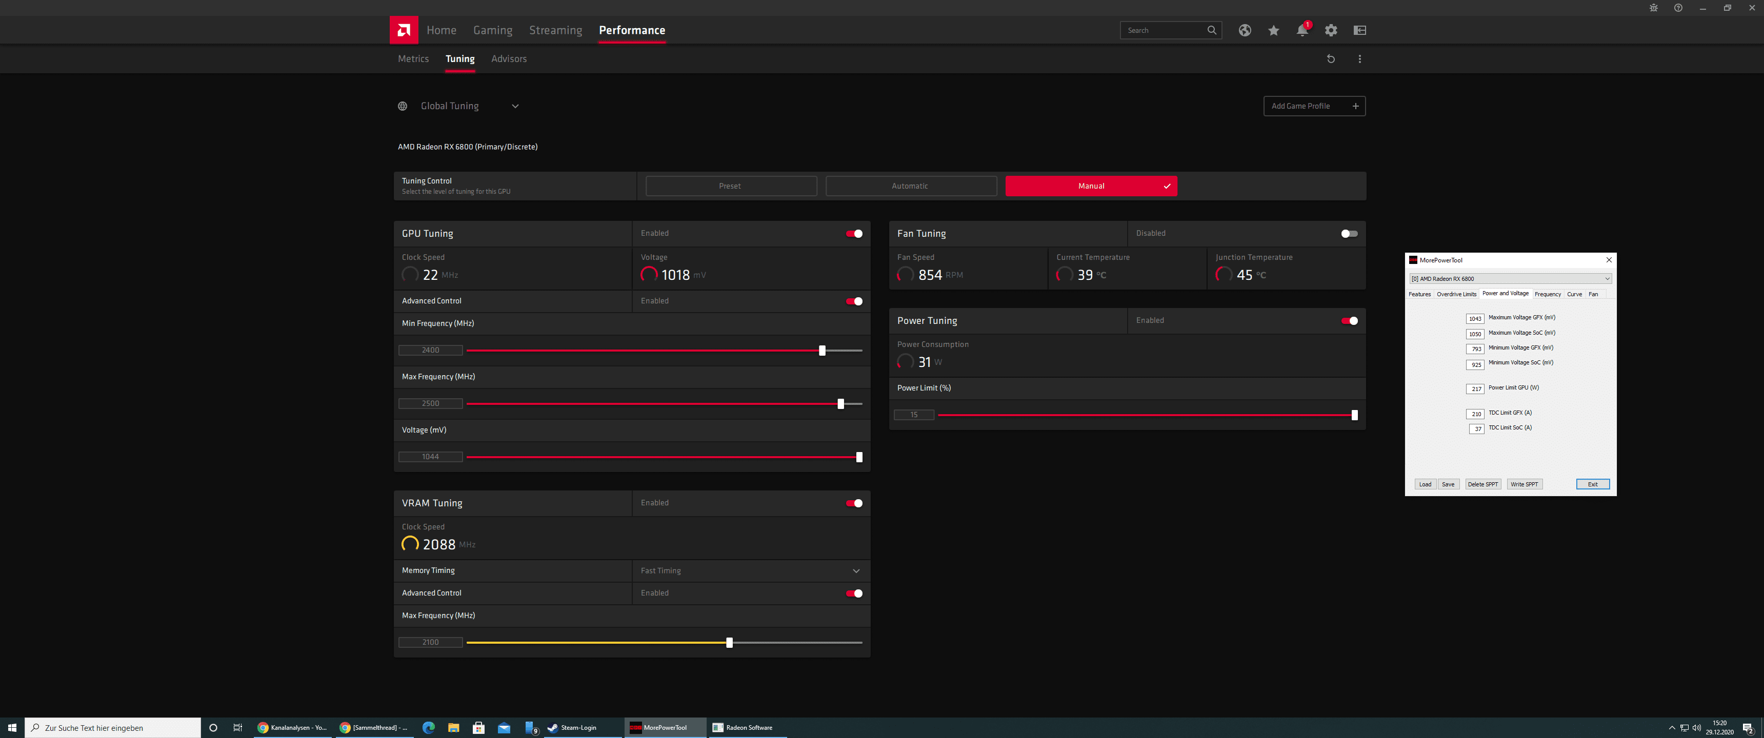Click the reset tuning arrow icon

click(1331, 59)
